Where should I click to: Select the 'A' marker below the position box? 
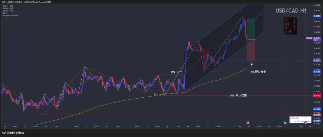tap(252, 64)
